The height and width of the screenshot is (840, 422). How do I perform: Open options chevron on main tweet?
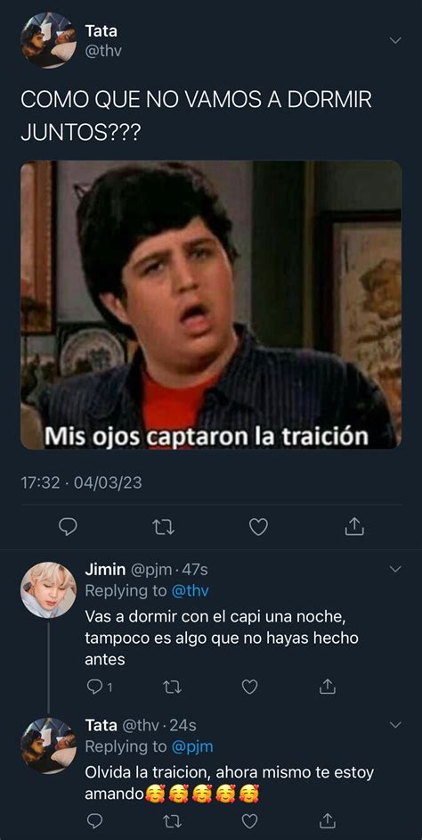394,40
